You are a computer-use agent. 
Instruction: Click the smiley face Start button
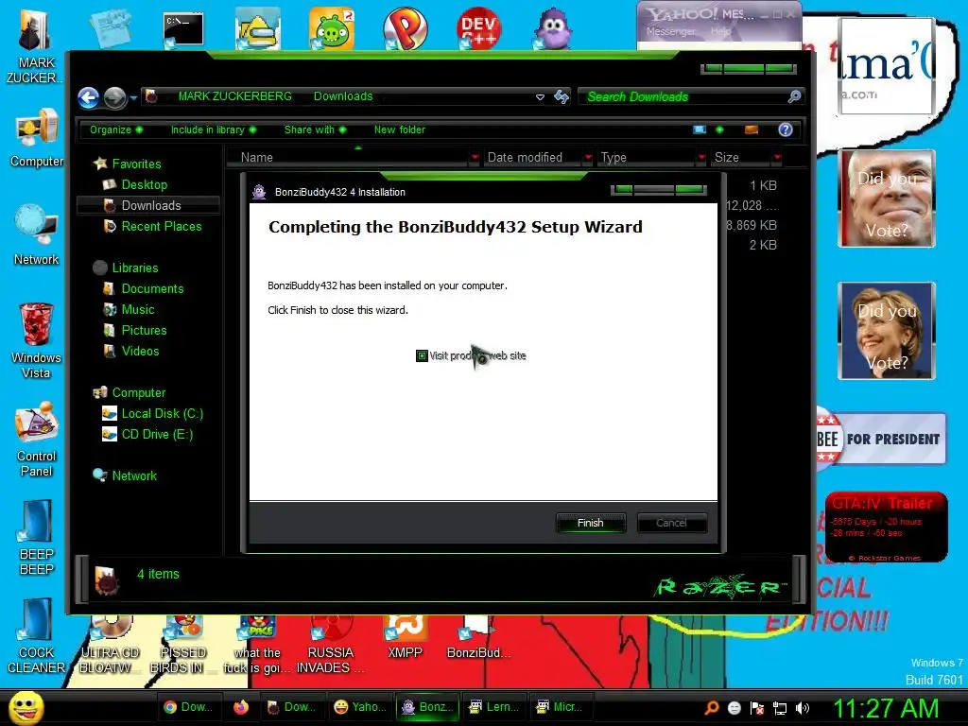(25, 708)
